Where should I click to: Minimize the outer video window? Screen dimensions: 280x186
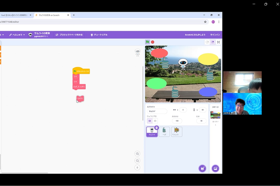[x=254, y=4]
